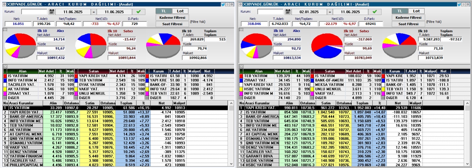The image size is (472, 168).
Task: Focus the Kurum input field in left window
Action: coord(34,12)
